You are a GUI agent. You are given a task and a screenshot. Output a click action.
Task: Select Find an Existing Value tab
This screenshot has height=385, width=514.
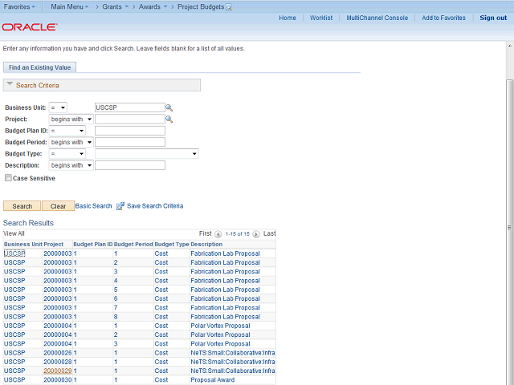pyautogui.click(x=39, y=67)
